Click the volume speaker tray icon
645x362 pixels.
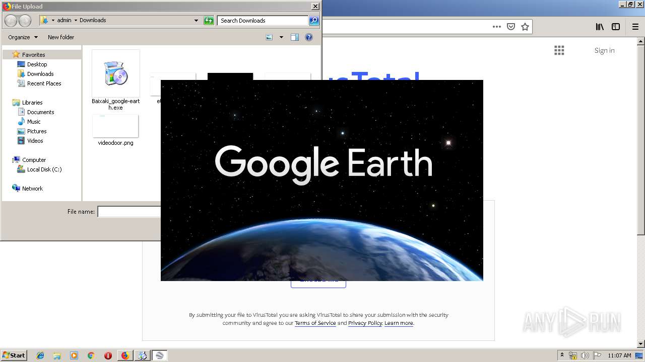(585, 355)
